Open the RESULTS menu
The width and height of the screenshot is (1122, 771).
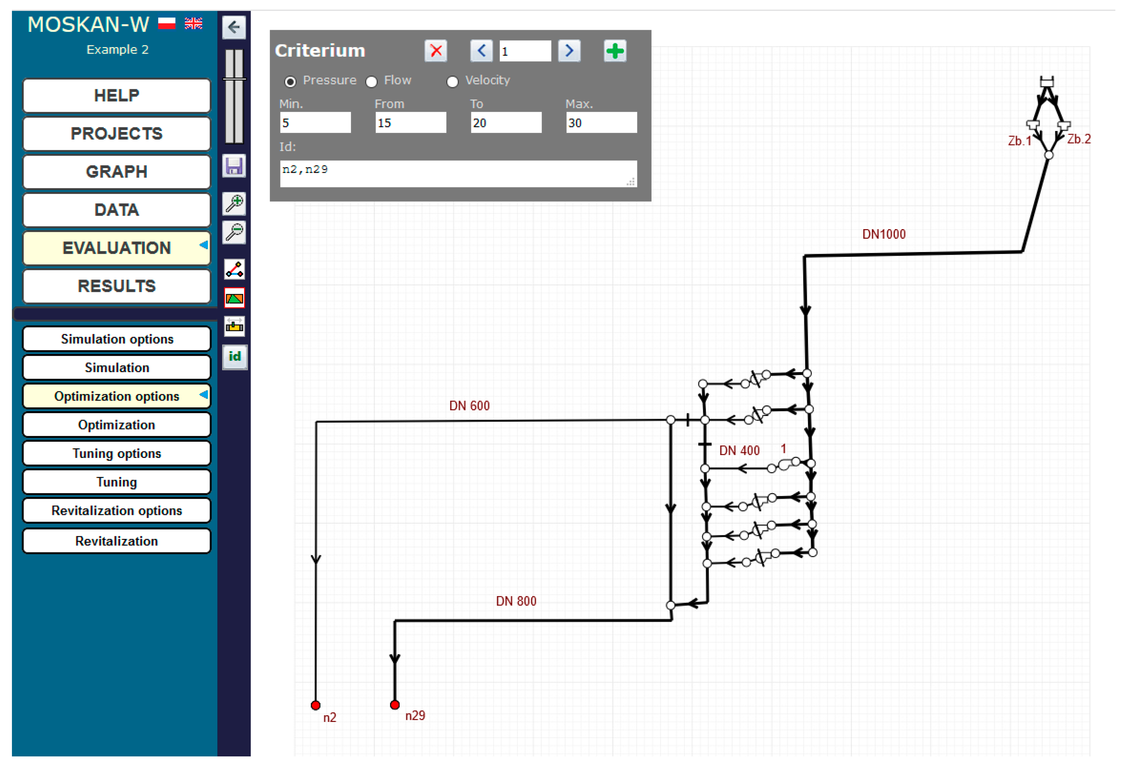[116, 287]
